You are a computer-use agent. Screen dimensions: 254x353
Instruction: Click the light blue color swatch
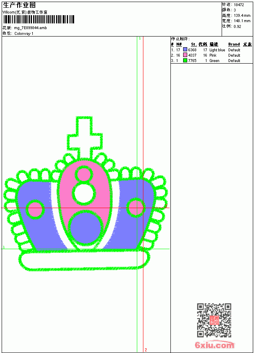185,50
